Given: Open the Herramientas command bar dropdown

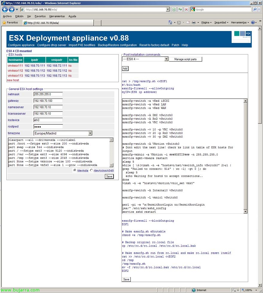Looking at the screenshot, I should [x=240, y=23].
